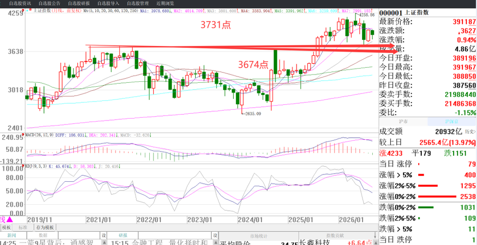The image size is (477, 245).
Task: Click the 涨跌幅 value 0.94%
Action: tap(466, 40)
